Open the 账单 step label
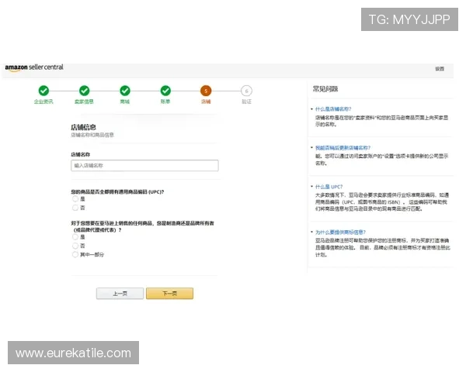Viewport: 466px width, 372px height. click(165, 102)
